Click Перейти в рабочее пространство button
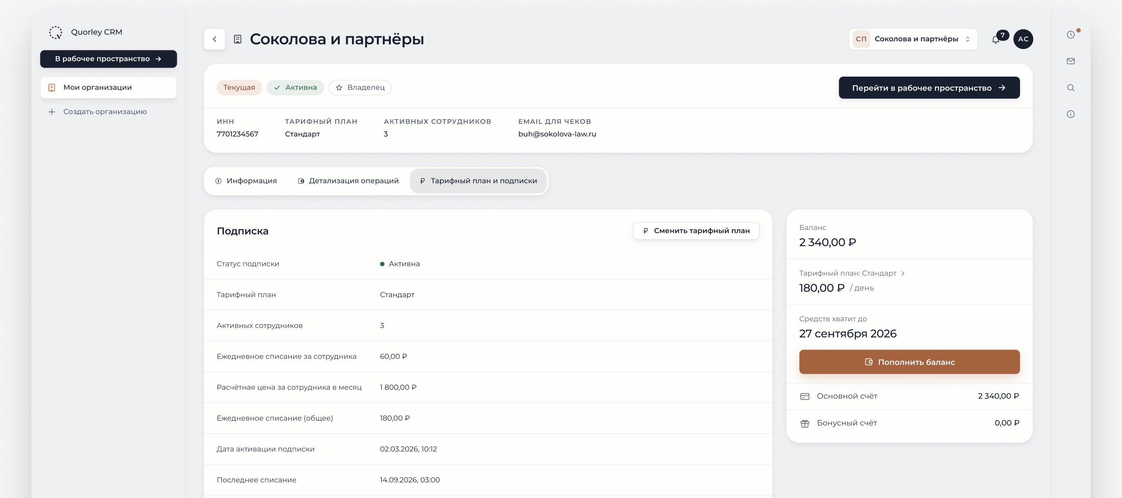This screenshot has height=498, width=1122. coord(929,88)
